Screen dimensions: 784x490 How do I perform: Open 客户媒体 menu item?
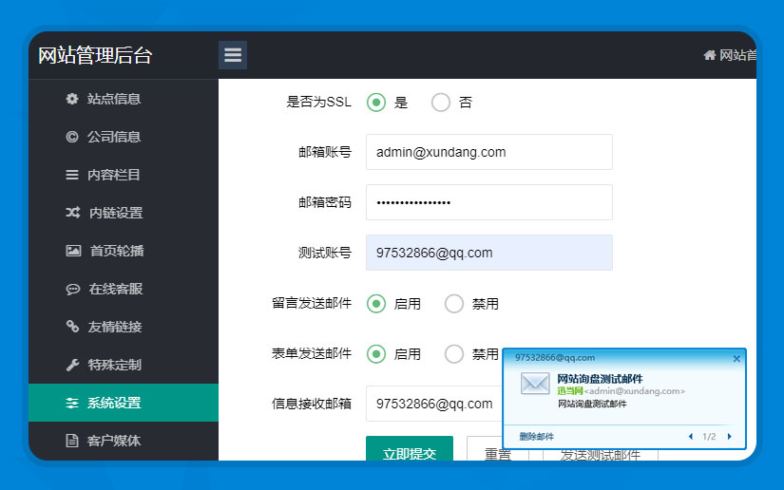[x=124, y=441]
